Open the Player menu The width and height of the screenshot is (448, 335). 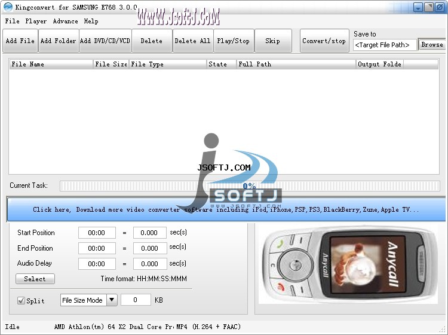coord(36,21)
